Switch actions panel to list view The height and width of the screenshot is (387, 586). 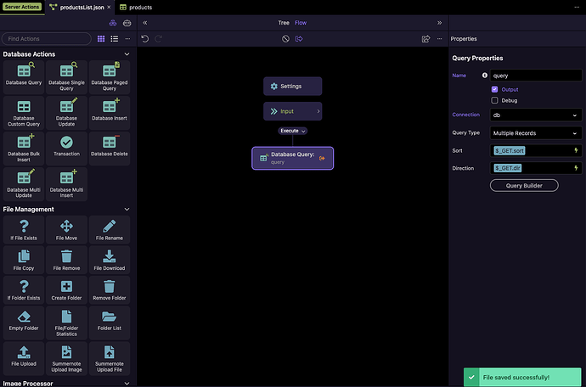(x=114, y=39)
